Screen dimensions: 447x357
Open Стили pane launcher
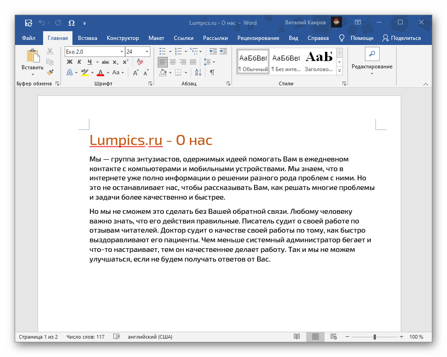(344, 84)
